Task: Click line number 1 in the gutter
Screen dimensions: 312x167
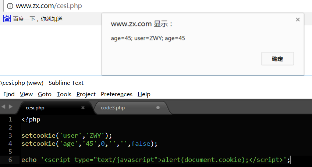Action: (x=10, y=119)
